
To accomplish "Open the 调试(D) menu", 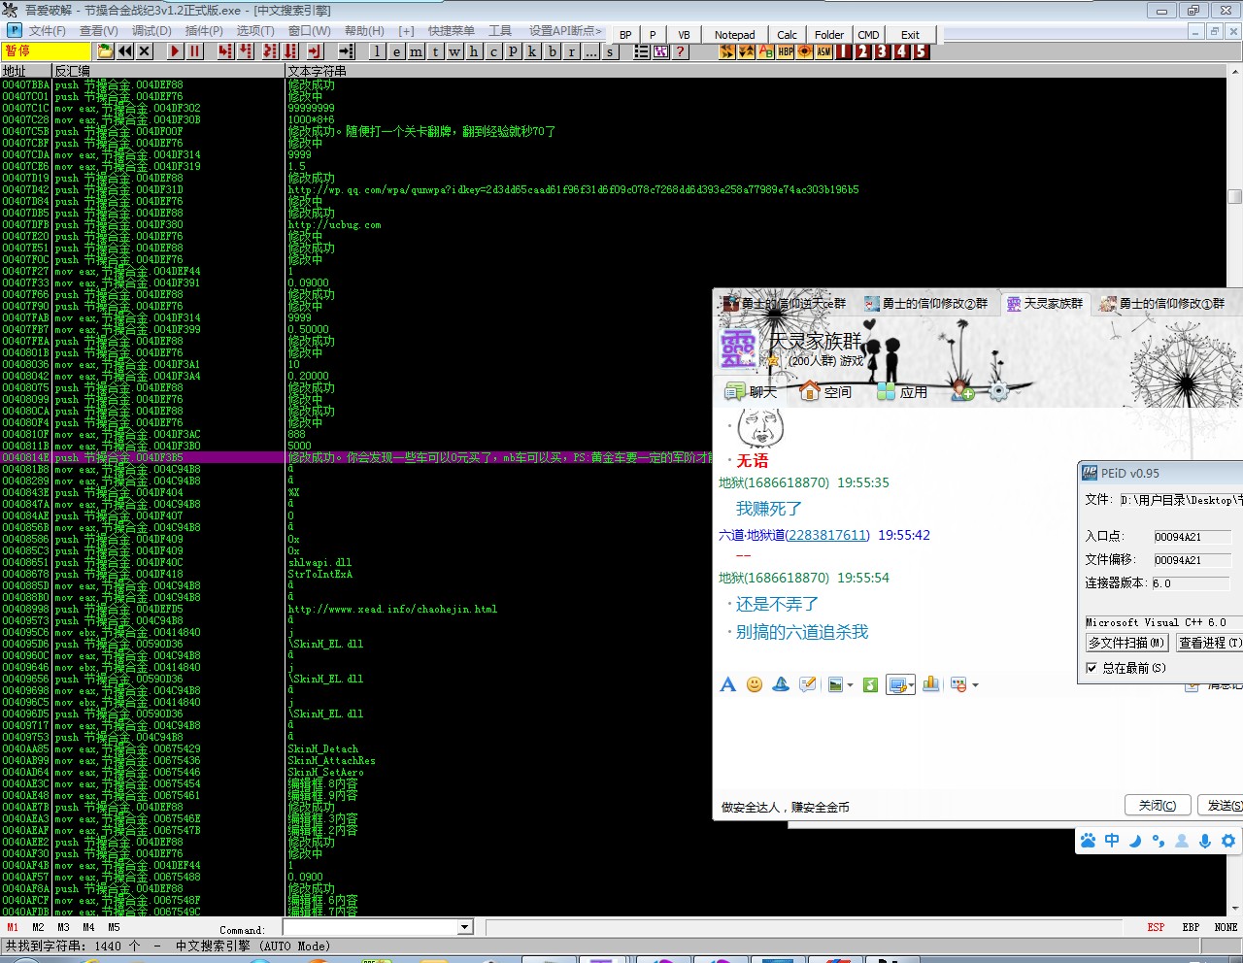I will click(151, 31).
